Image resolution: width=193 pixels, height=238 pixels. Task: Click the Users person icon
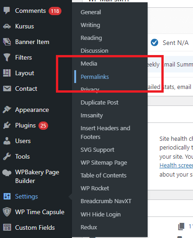click(7, 141)
